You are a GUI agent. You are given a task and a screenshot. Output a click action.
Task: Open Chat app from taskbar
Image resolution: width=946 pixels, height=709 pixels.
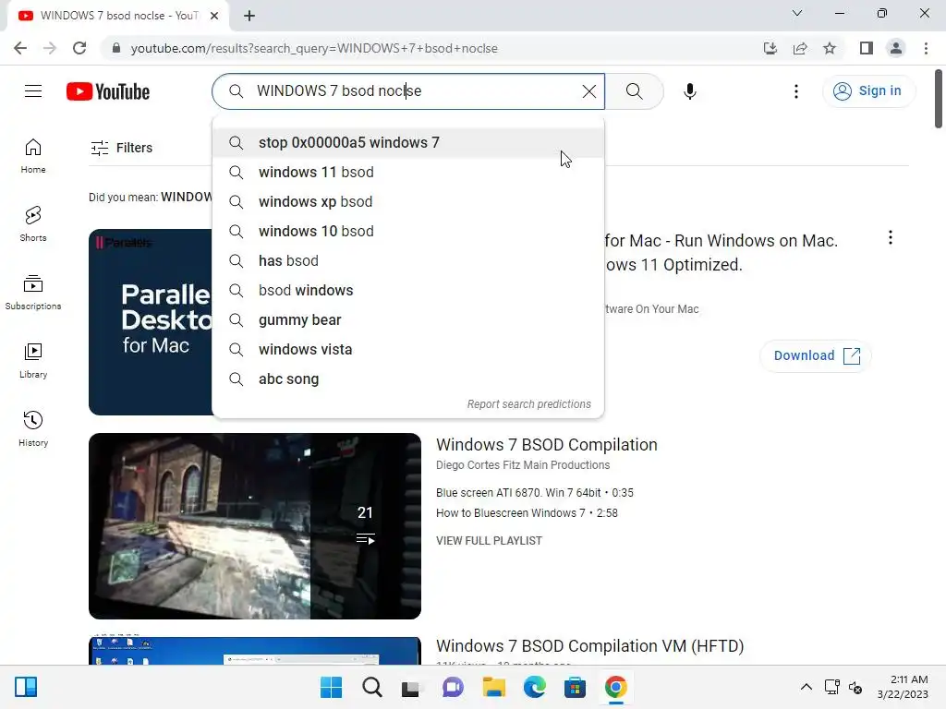[453, 687]
